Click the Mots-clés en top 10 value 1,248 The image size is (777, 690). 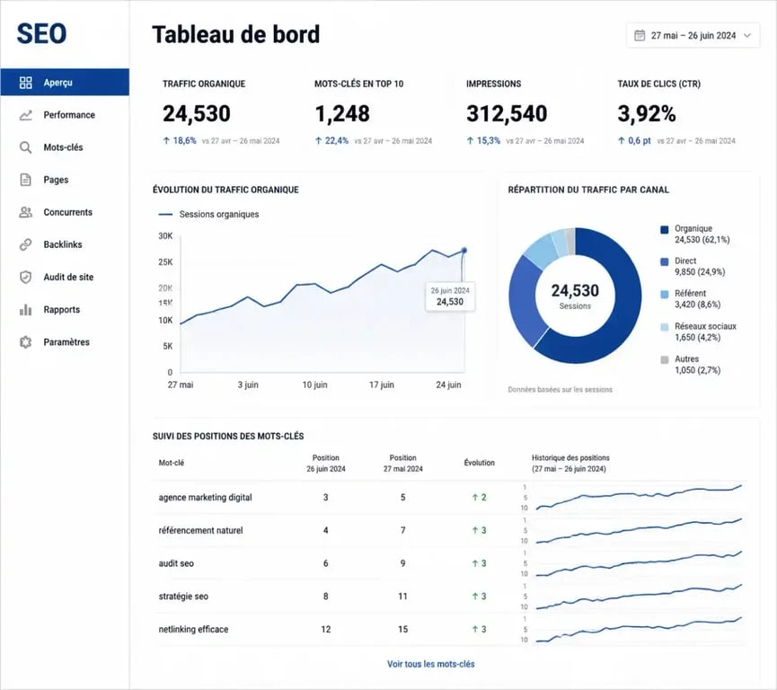point(342,113)
